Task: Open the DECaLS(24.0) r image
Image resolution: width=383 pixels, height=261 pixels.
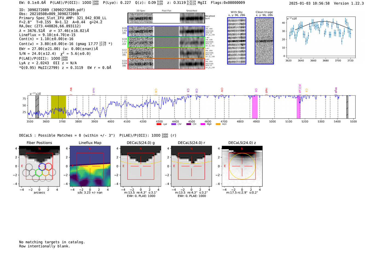Action: tap(191, 166)
